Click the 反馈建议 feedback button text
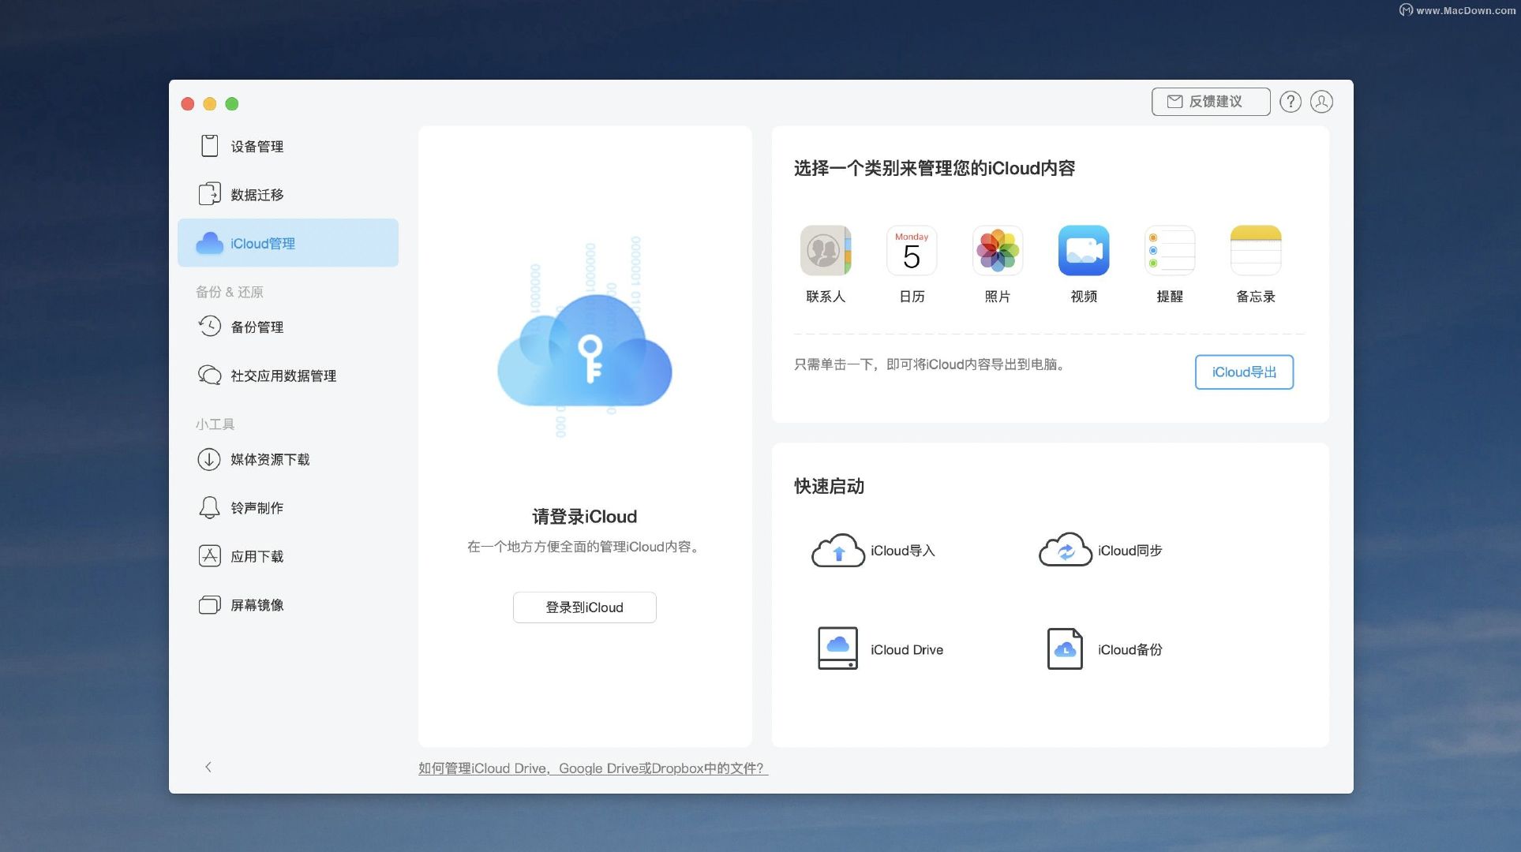The width and height of the screenshot is (1521, 852). [1216, 102]
